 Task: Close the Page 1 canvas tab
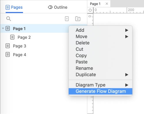pyautogui.click(x=107, y=4)
